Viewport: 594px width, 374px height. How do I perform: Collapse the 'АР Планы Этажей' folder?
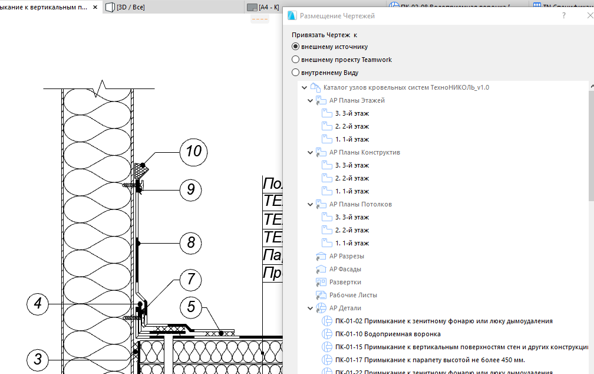(311, 100)
